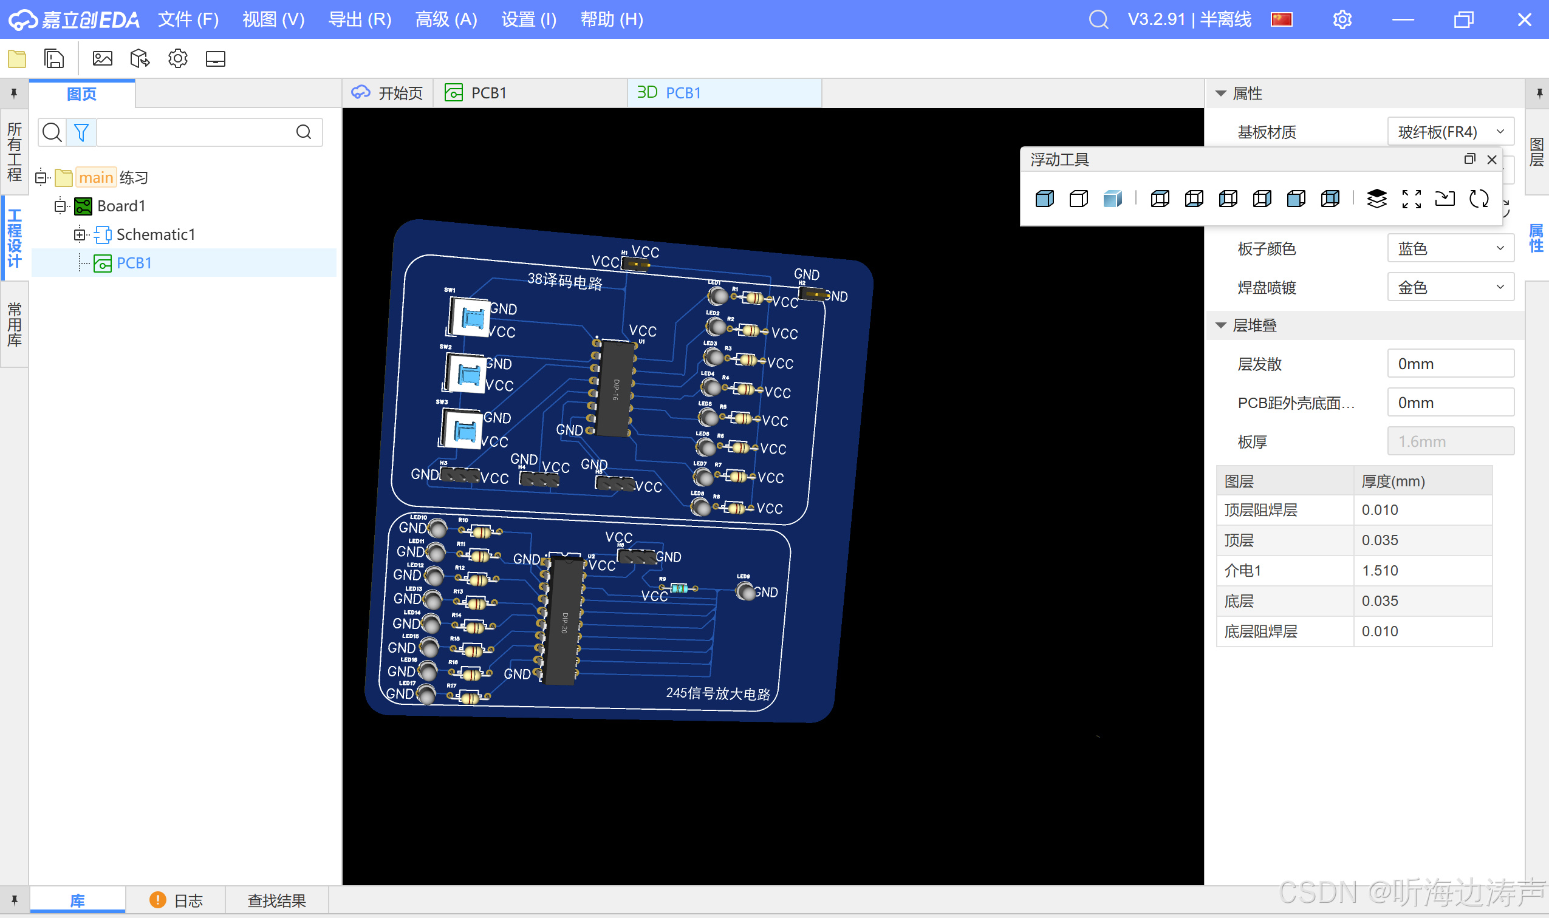The height and width of the screenshot is (918, 1549).
Task: Click the 层发散 0mm input field
Action: [1451, 364]
